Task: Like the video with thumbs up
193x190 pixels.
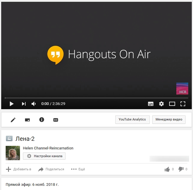Action: pyautogui.click(x=167, y=169)
